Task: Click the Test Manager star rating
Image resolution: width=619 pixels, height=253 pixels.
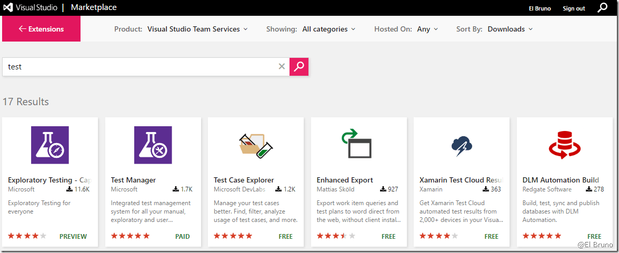Action: pos(130,236)
